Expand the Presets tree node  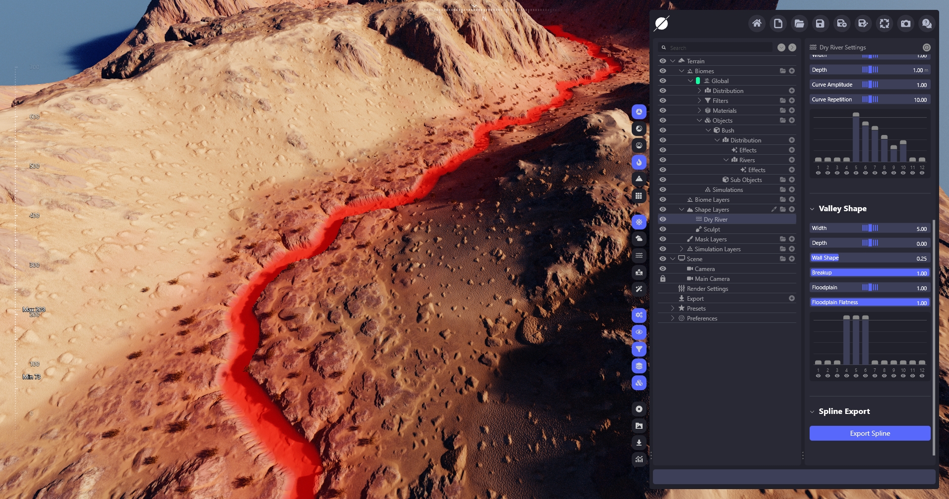(673, 308)
